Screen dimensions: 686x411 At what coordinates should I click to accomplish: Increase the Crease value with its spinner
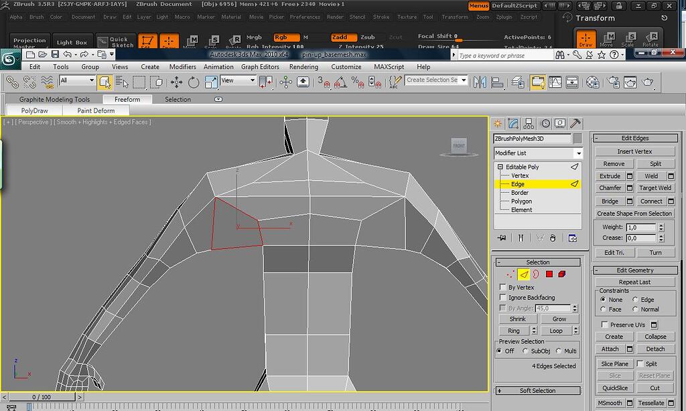point(660,236)
